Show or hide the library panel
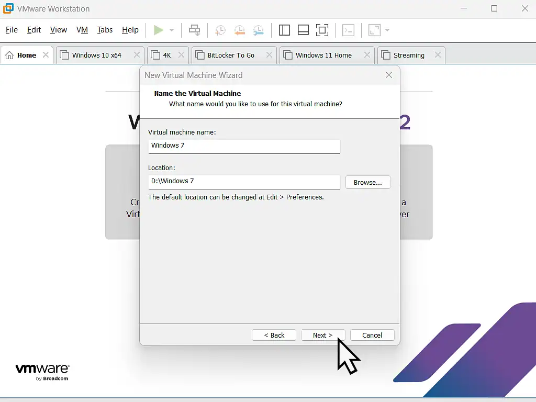Viewport: 536px width, 402px height. [x=284, y=30]
